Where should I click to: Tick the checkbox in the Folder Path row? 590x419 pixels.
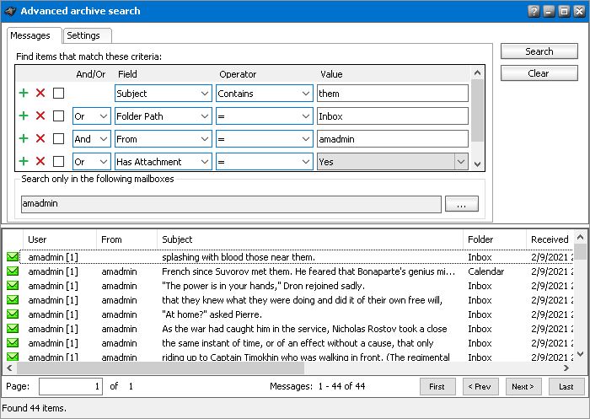coord(58,116)
